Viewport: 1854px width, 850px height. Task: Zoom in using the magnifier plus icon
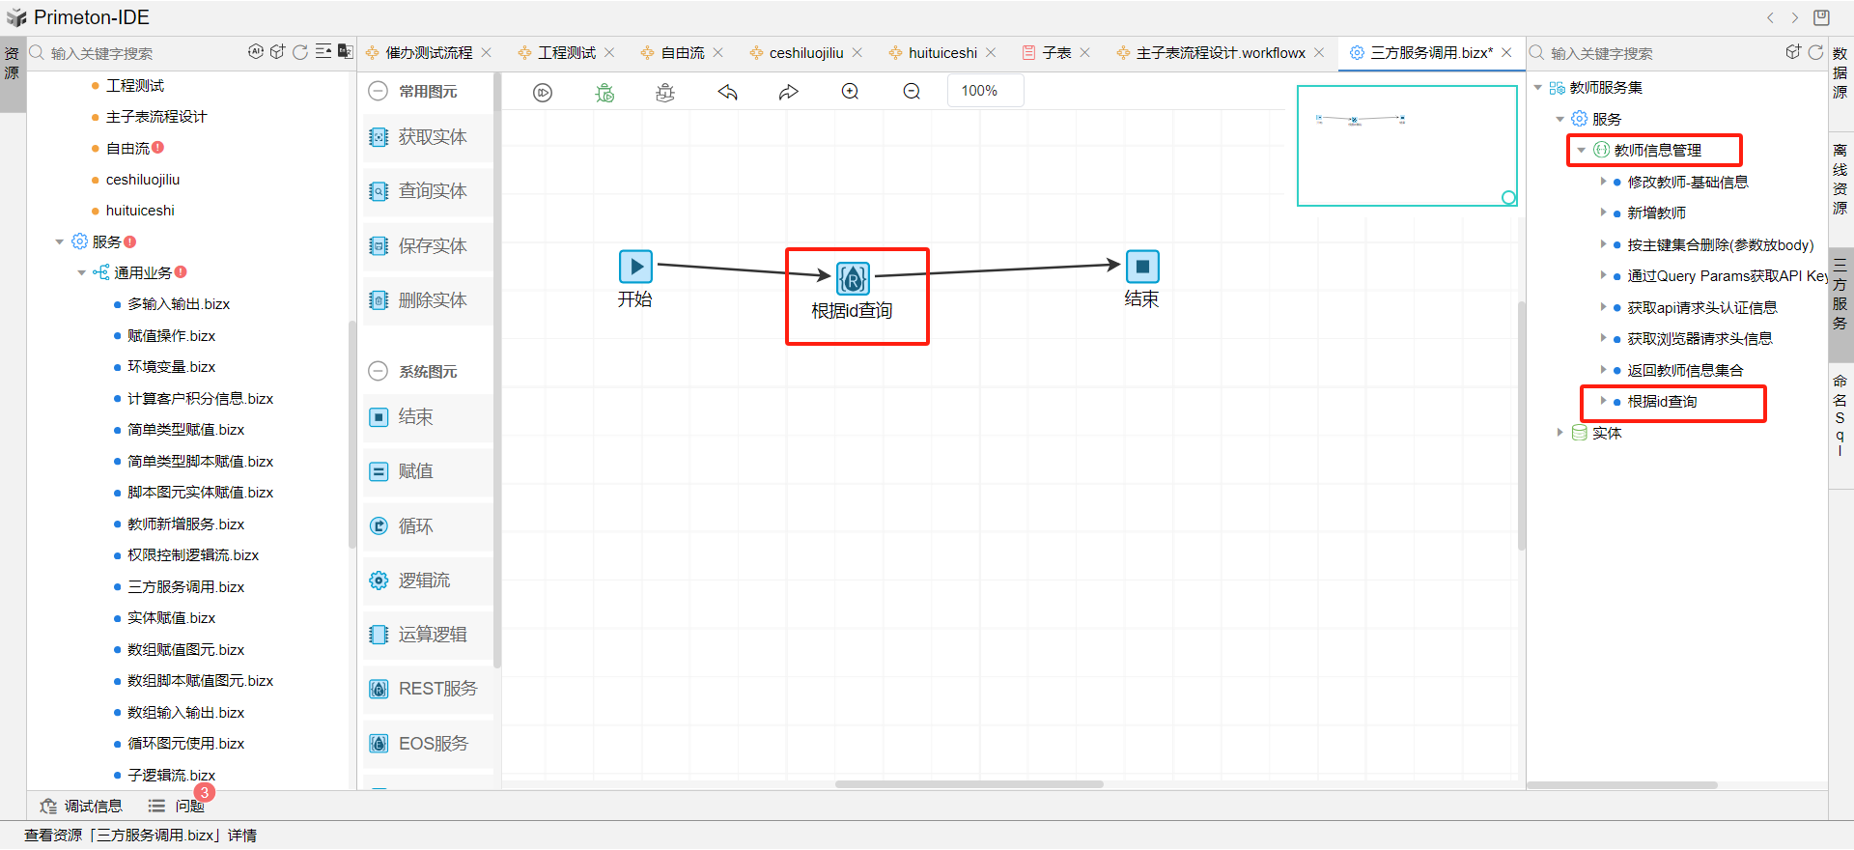tap(850, 92)
